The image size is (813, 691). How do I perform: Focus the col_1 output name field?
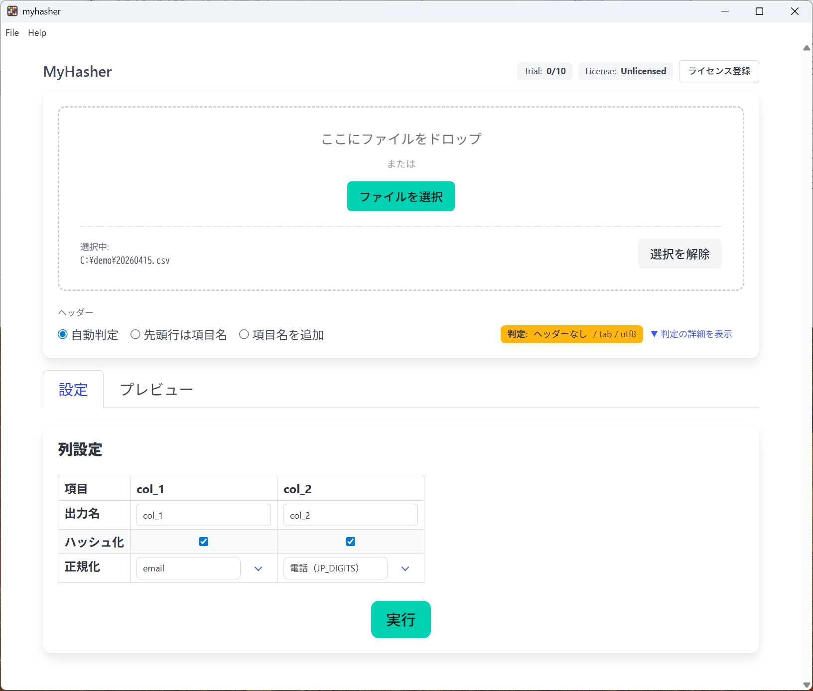pyautogui.click(x=204, y=515)
